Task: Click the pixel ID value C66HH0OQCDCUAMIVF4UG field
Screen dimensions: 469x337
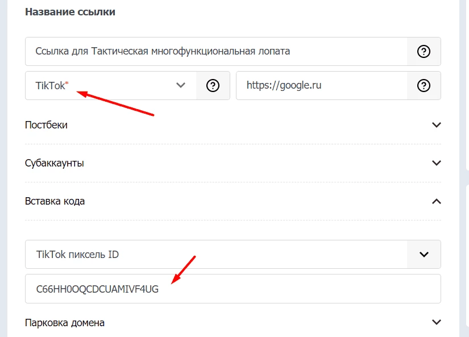Action: click(233, 289)
